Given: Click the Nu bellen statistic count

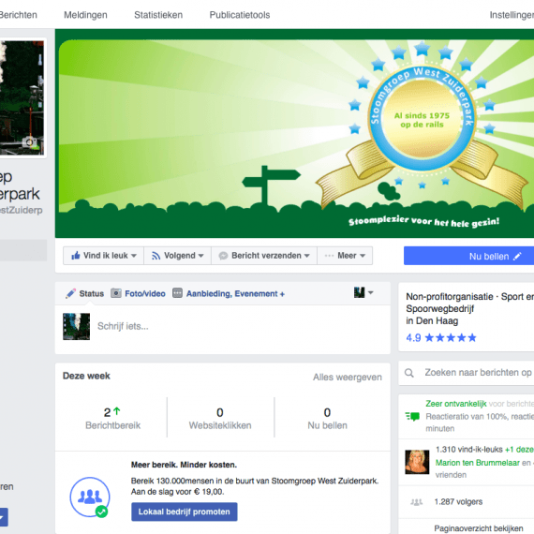Looking at the screenshot, I should tap(327, 412).
